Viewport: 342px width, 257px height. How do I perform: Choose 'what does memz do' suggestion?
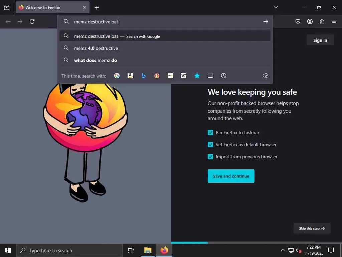point(165,60)
